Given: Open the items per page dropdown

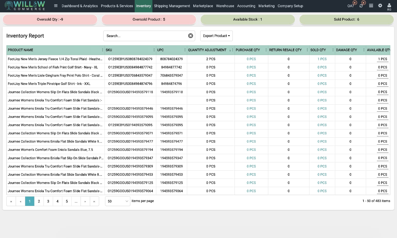Looking at the screenshot, I should [117, 201].
